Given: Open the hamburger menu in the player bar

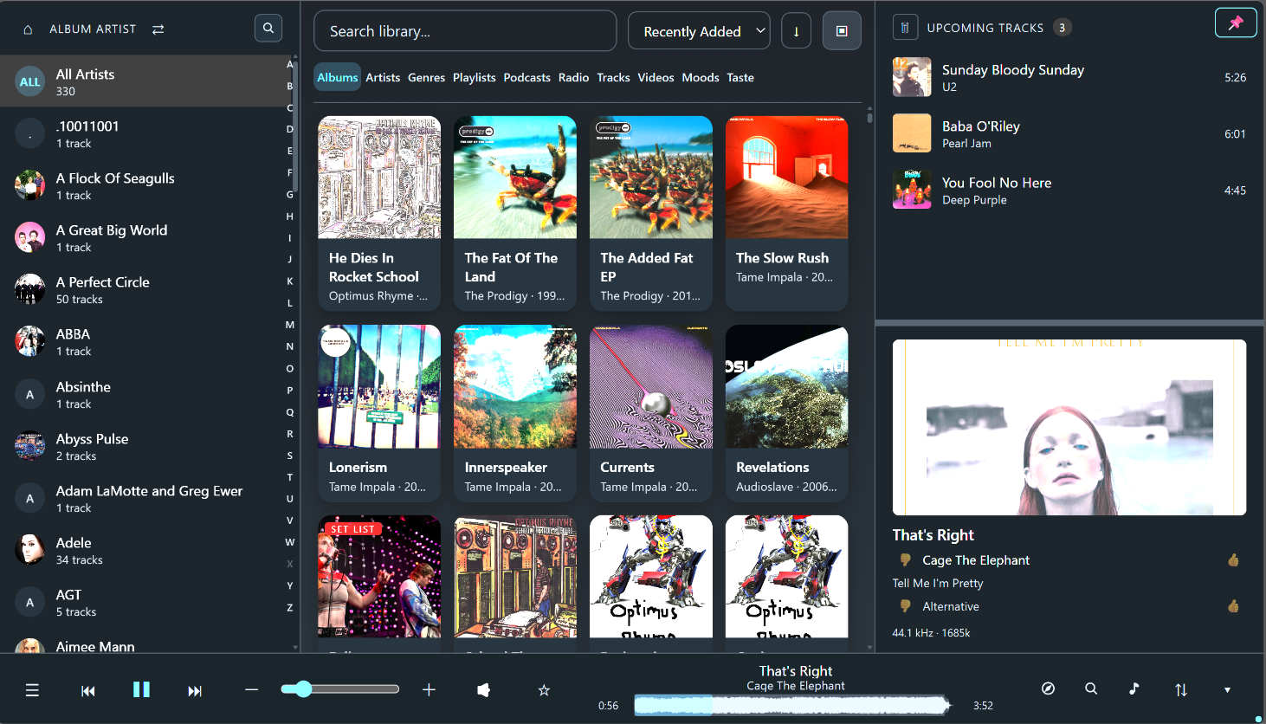Looking at the screenshot, I should 32,690.
